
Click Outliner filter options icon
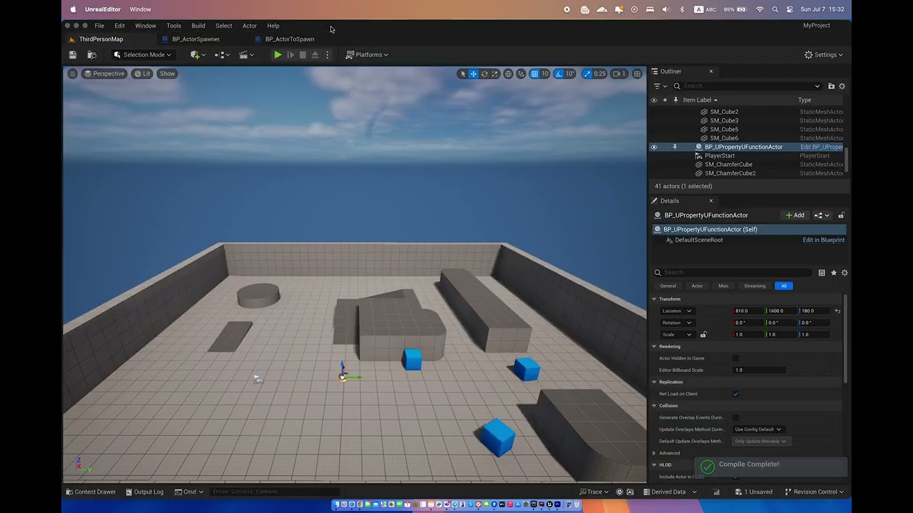click(x=659, y=85)
